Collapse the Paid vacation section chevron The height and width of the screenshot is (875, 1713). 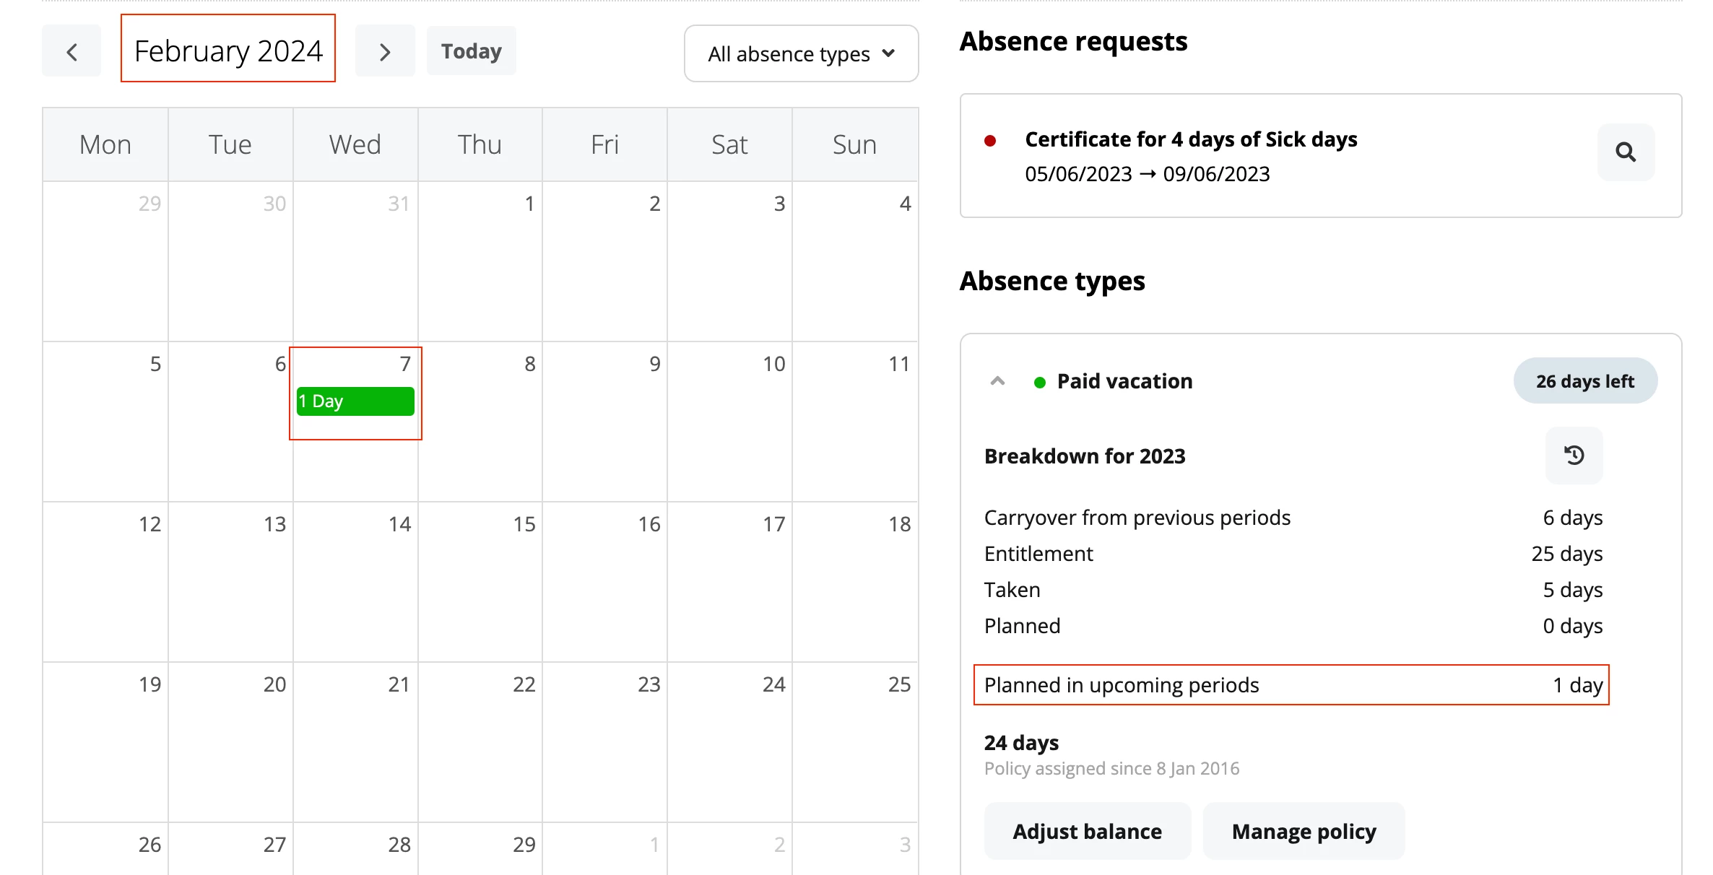pos(997,381)
